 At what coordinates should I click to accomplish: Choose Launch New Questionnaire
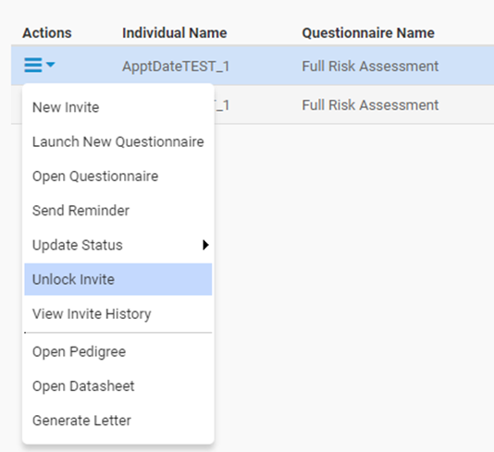(118, 141)
